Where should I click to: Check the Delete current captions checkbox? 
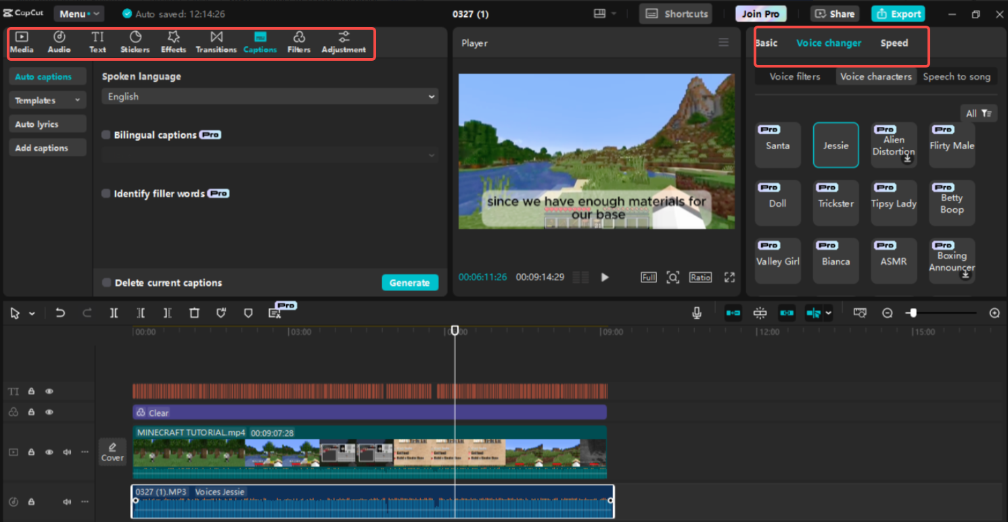106,283
